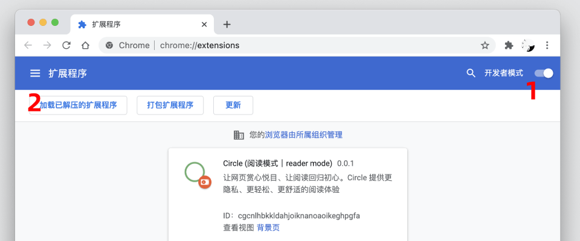
Task: Click the Circle extension logo icon
Action: [x=198, y=175]
